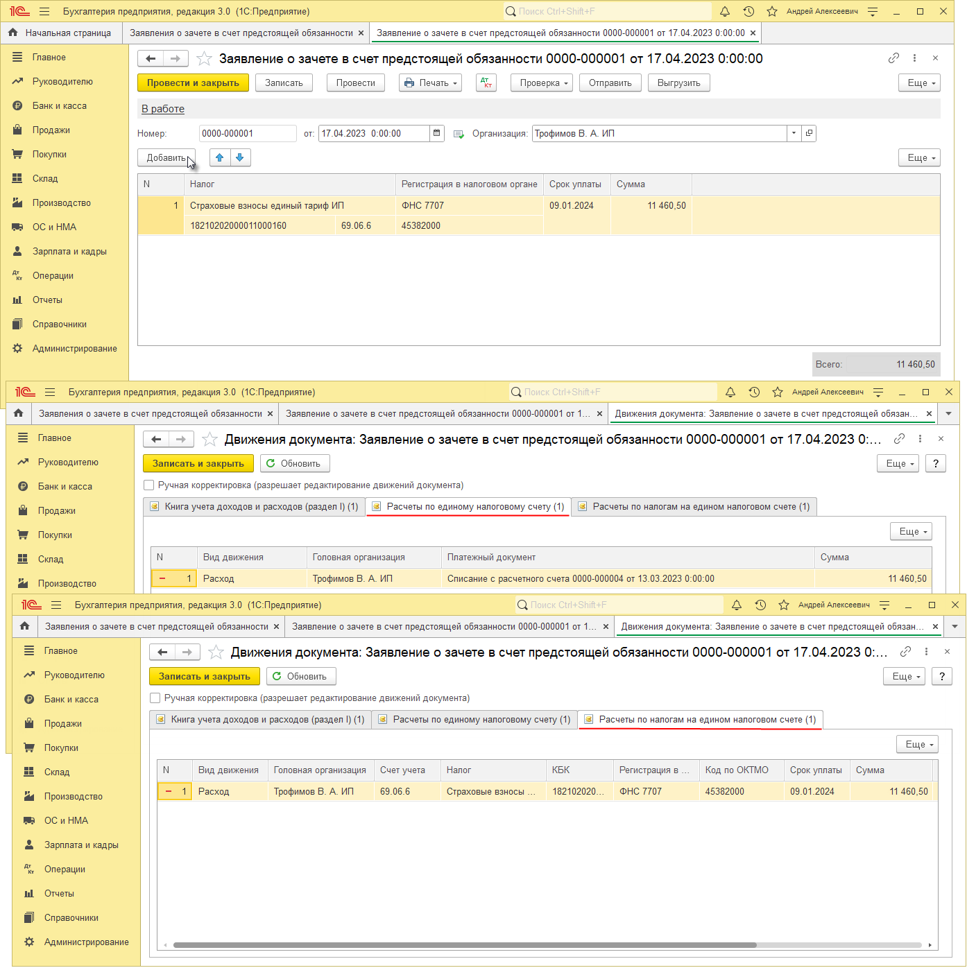The width and height of the screenshot is (967, 968).
Task: Click the horizontal scrollbar in the bottom window table
Action: (465, 945)
